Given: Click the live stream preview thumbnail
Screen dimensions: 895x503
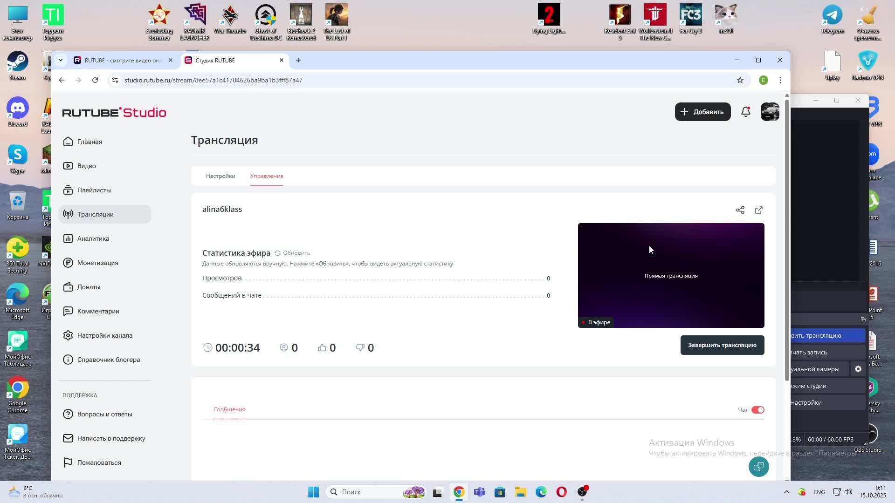Looking at the screenshot, I should point(671,275).
